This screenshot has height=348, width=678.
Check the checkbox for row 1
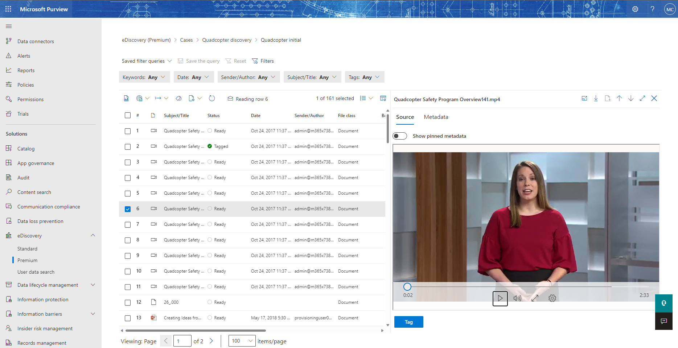(127, 131)
